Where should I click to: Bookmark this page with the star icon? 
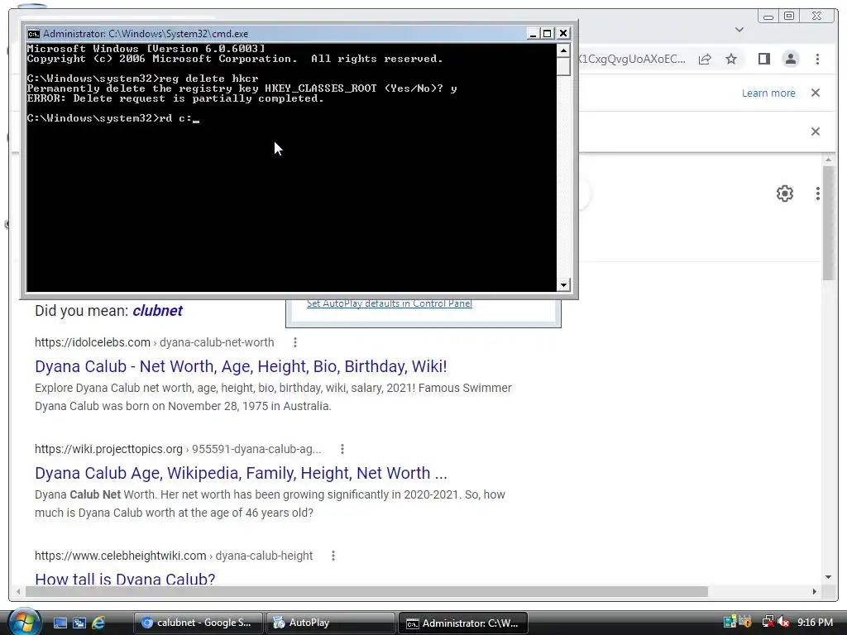tap(731, 59)
